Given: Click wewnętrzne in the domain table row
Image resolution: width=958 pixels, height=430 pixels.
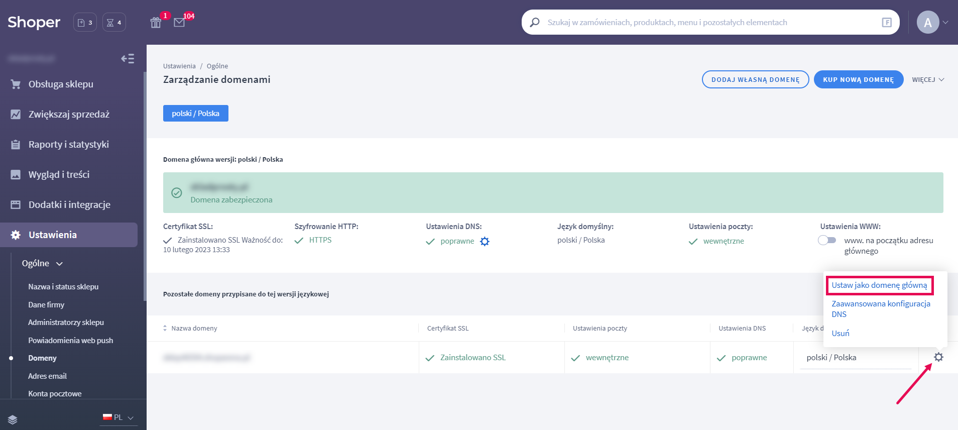Looking at the screenshot, I should [607, 357].
